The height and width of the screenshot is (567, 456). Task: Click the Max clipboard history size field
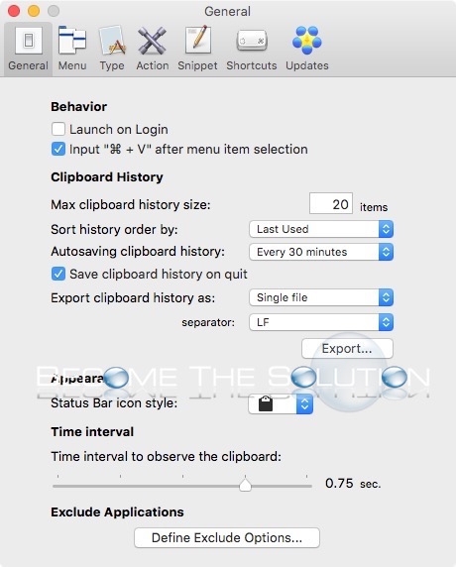coord(331,203)
